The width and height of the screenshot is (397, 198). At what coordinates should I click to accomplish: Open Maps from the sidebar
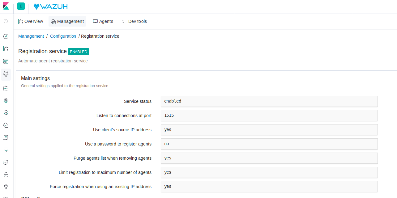[x=6, y=100]
